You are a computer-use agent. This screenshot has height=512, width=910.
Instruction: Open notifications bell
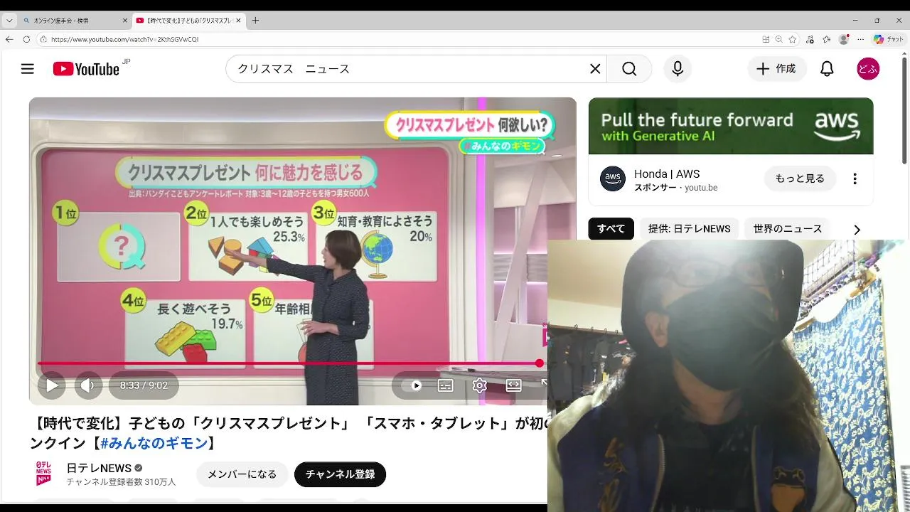(x=827, y=69)
